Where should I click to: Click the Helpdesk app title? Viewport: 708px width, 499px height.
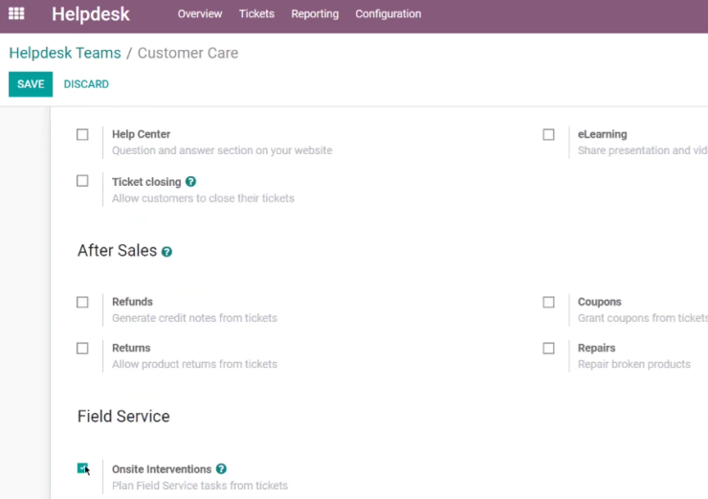pos(91,14)
